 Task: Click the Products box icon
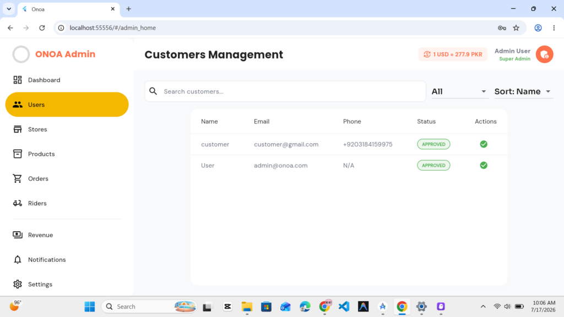[x=17, y=154]
